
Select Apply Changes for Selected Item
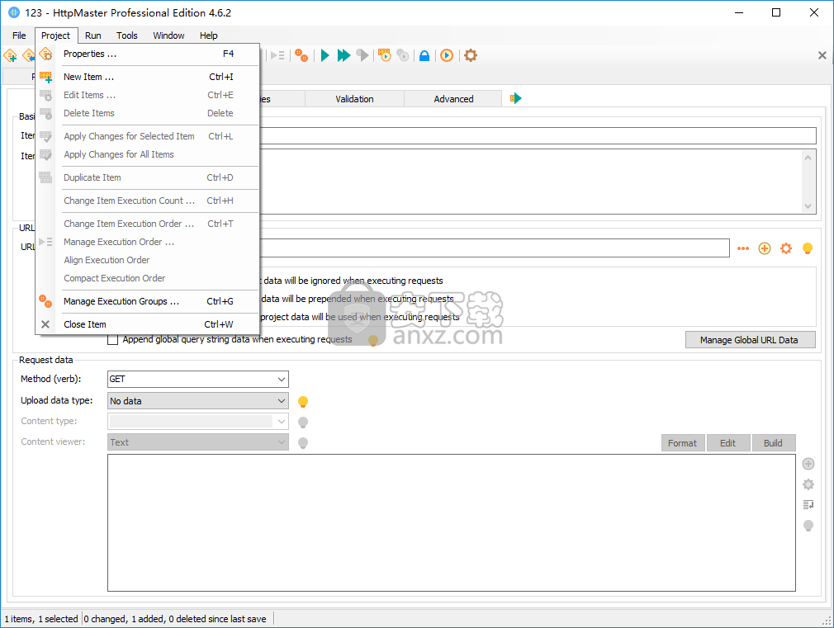point(148,137)
